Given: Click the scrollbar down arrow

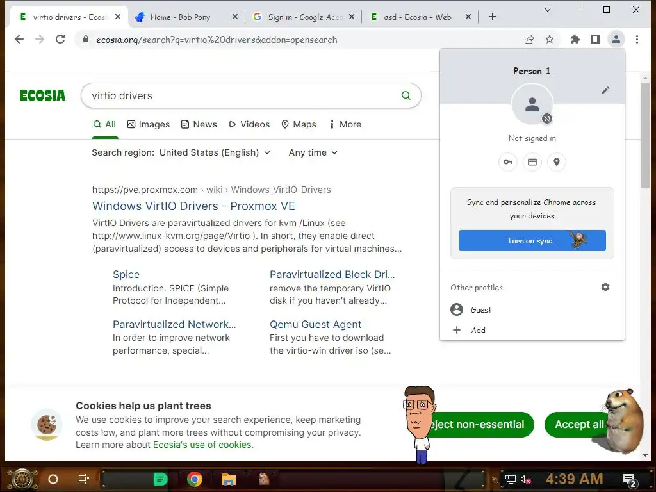Looking at the screenshot, I should pos(645,455).
